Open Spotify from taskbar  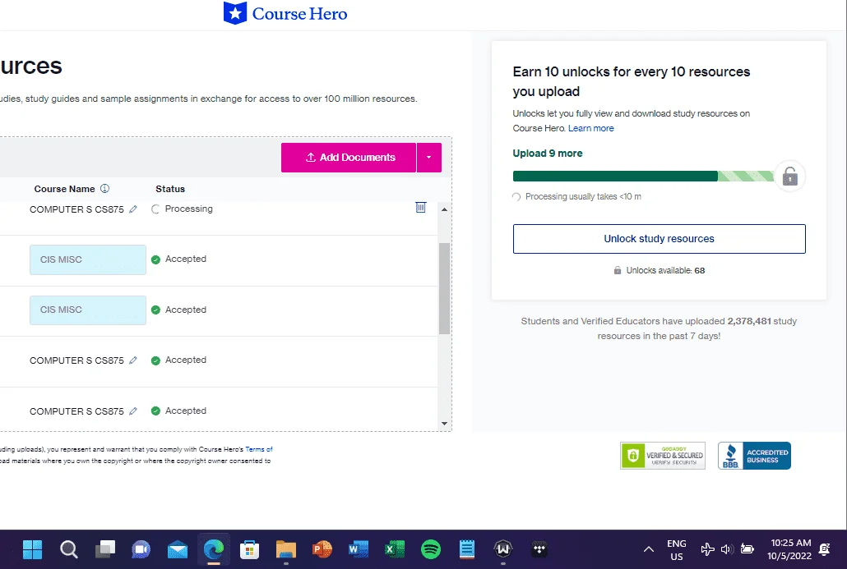(431, 549)
